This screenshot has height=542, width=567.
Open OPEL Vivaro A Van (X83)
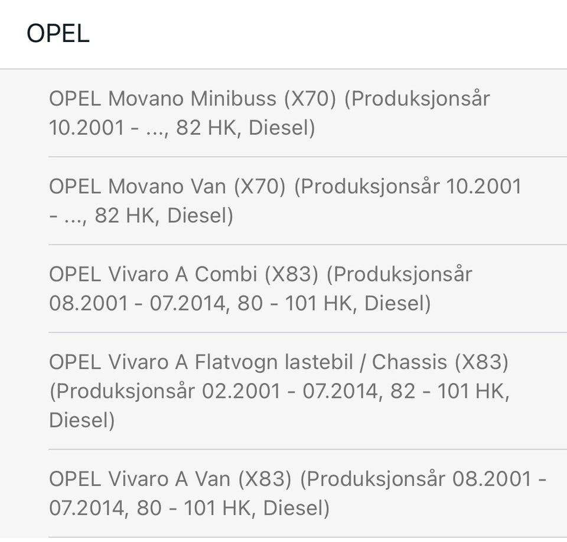pyautogui.click(x=297, y=493)
